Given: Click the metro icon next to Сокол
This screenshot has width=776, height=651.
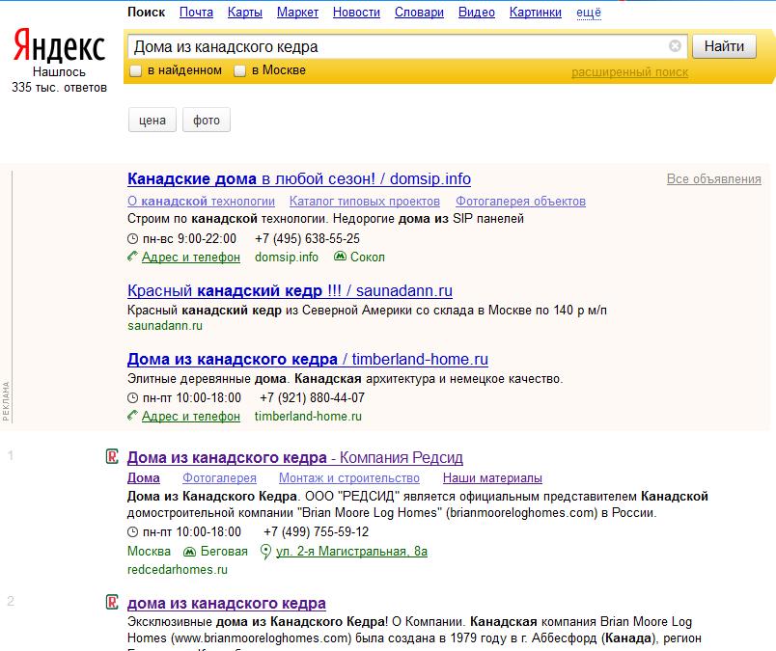Looking at the screenshot, I should click(340, 257).
